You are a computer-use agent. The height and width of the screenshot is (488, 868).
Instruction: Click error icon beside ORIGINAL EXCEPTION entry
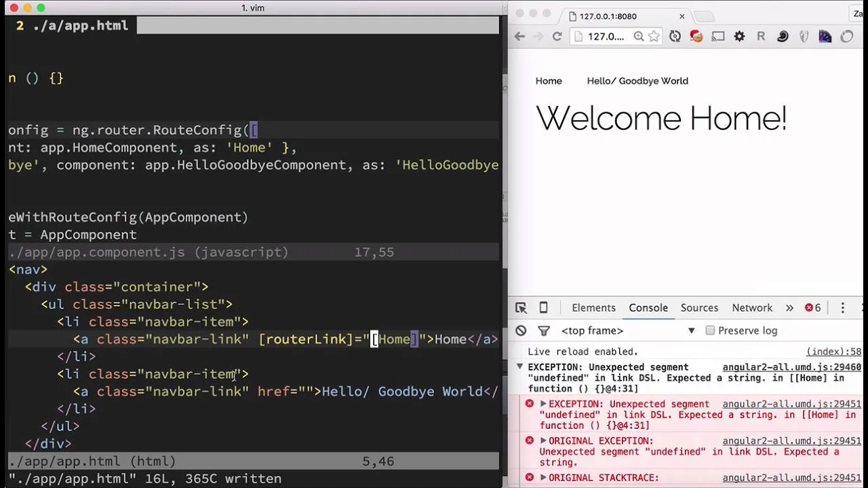[530, 441]
